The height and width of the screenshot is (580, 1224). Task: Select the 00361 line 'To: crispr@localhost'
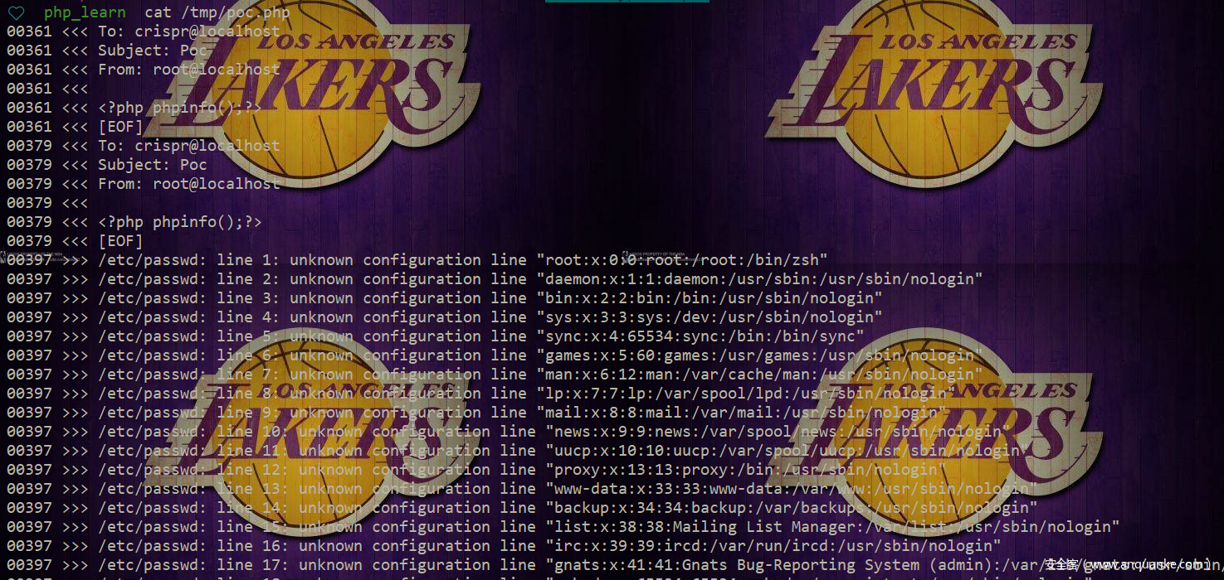click(189, 31)
